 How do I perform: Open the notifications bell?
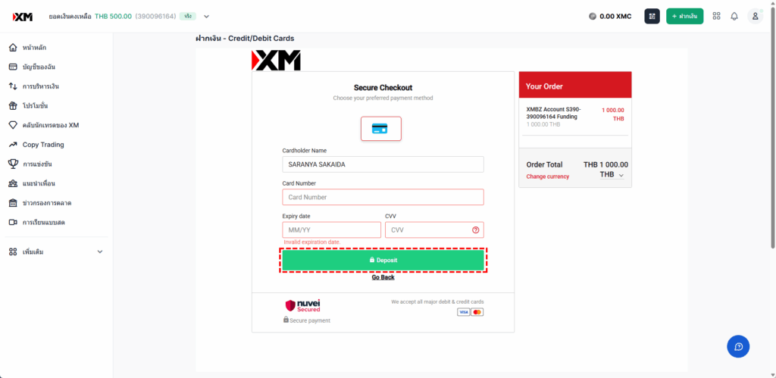[734, 17]
